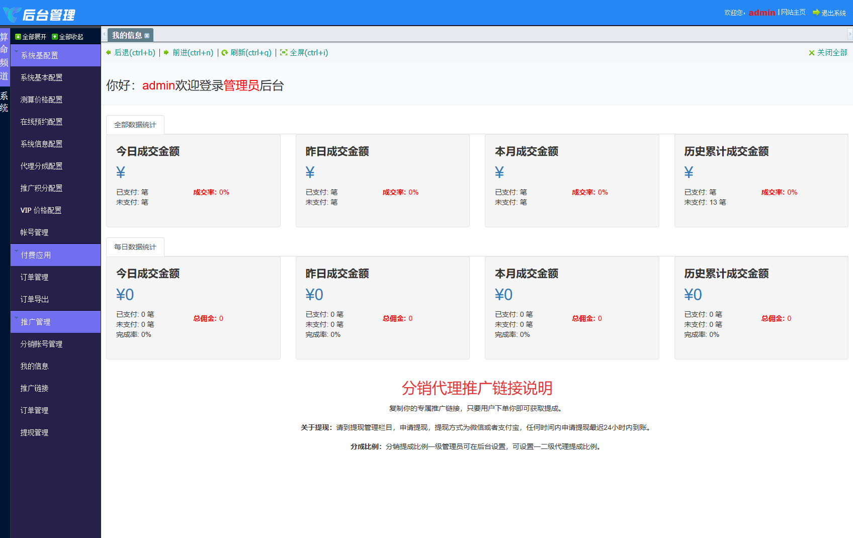This screenshot has height=538, width=853.
Task: Click the 前进(ctrl+n) forward arrow icon
Action: [166, 52]
